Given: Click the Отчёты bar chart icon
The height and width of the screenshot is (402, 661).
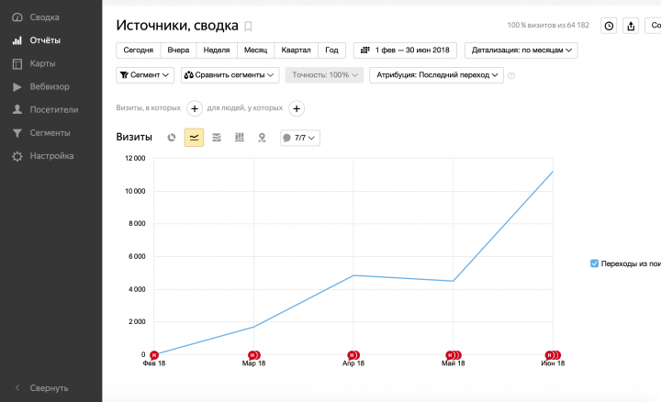Looking at the screenshot, I should (17, 40).
